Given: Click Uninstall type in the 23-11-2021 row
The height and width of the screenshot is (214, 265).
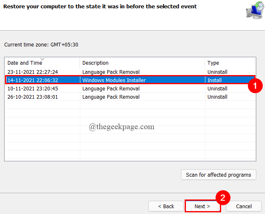Looking at the screenshot, I should 217,72.
